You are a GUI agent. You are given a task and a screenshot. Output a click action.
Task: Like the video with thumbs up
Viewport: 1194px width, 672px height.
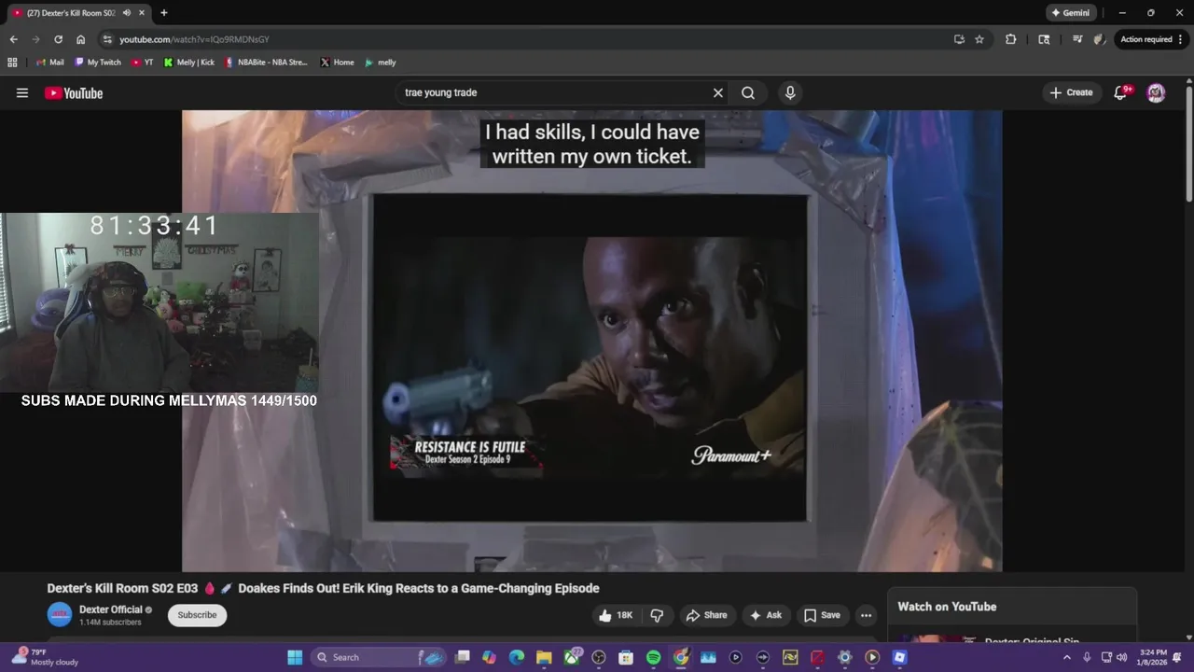coord(617,615)
